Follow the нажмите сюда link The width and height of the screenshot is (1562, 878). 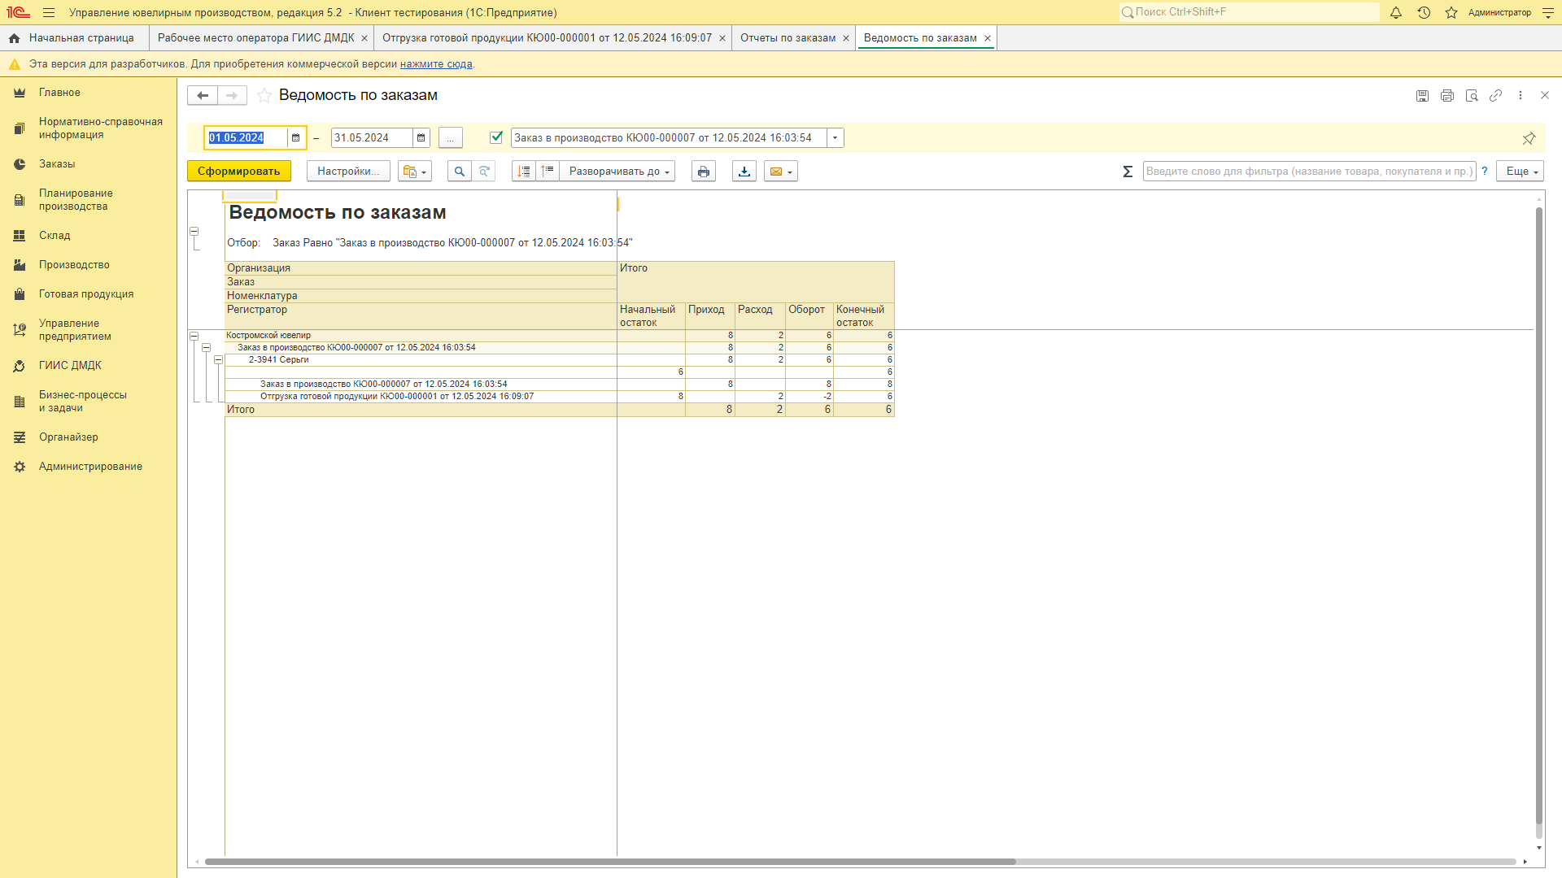pyautogui.click(x=436, y=64)
